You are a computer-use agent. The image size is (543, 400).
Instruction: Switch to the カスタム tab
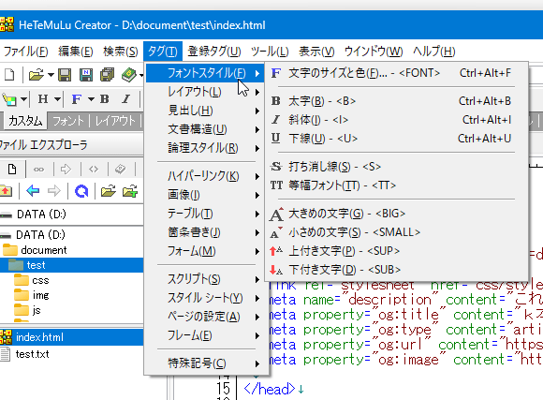coord(25,121)
